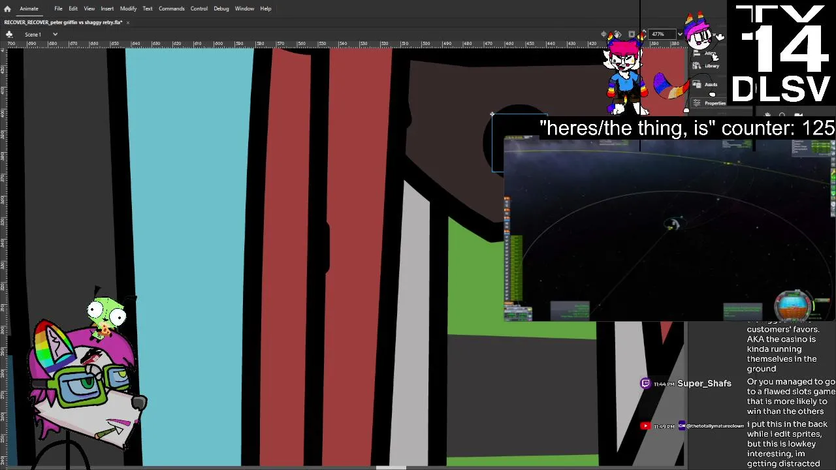Expand the stage zoom dropdown arrow
The height and width of the screenshot is (470, 836).
[x=680, y=34]
